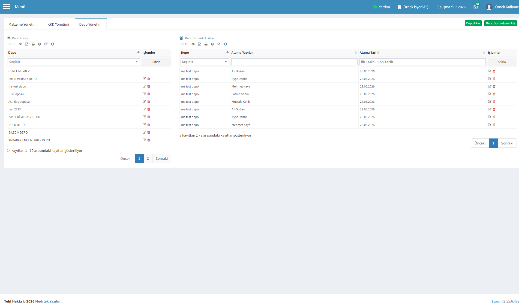
Task: Edit the Acil İlaç deposu row
Action: 144,102
